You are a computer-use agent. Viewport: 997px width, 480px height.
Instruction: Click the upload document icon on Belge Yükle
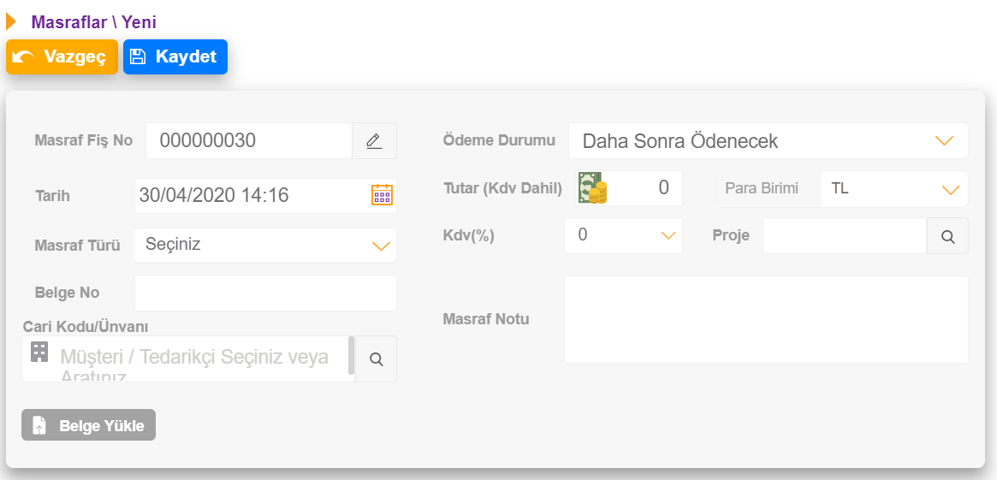[39, 425]
